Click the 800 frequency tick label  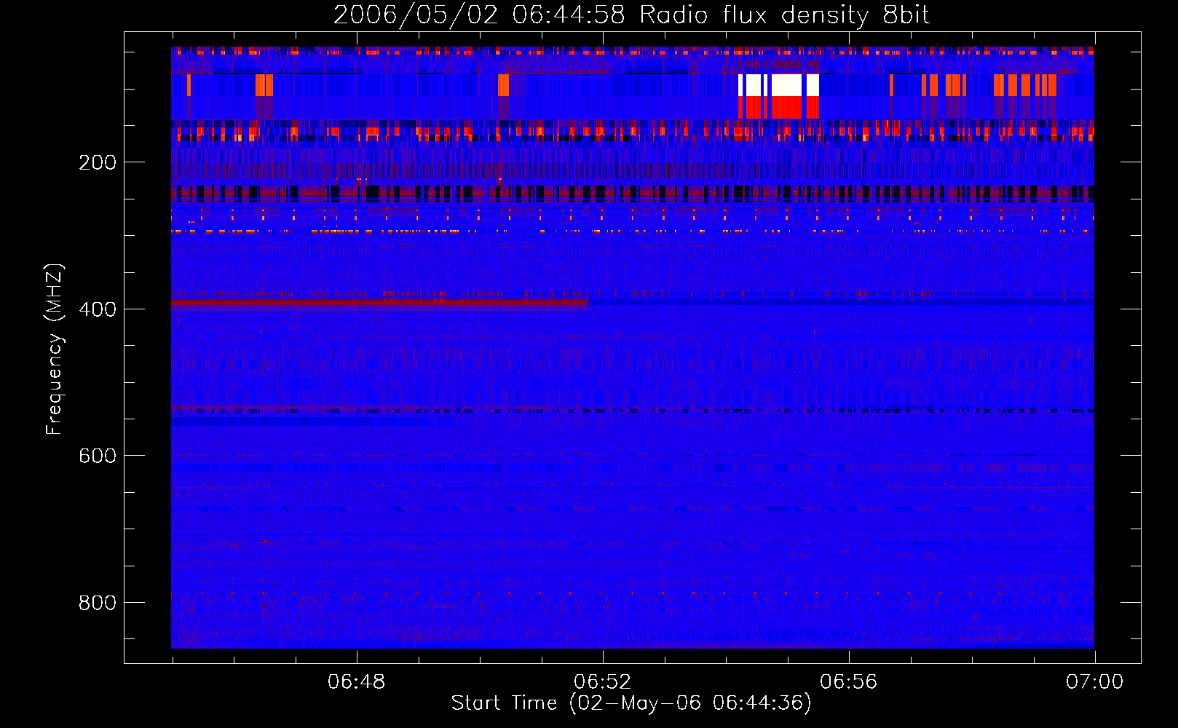[x=98, y=603]
